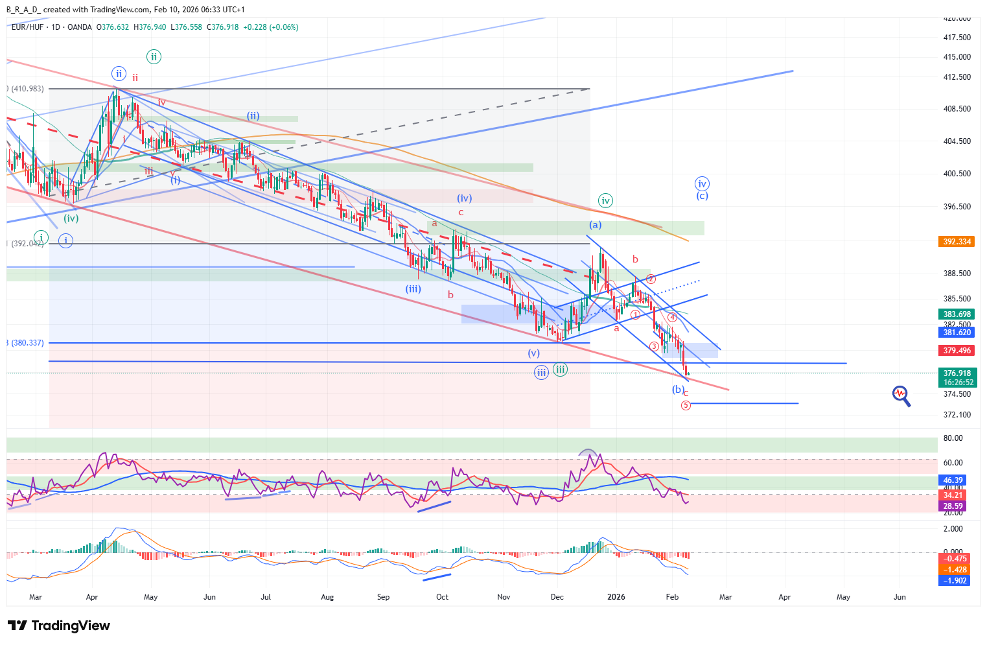This screenshot has width=987, height=645.
Task: Select the green circled iii wave label
Action: click(x=561, y=369)
